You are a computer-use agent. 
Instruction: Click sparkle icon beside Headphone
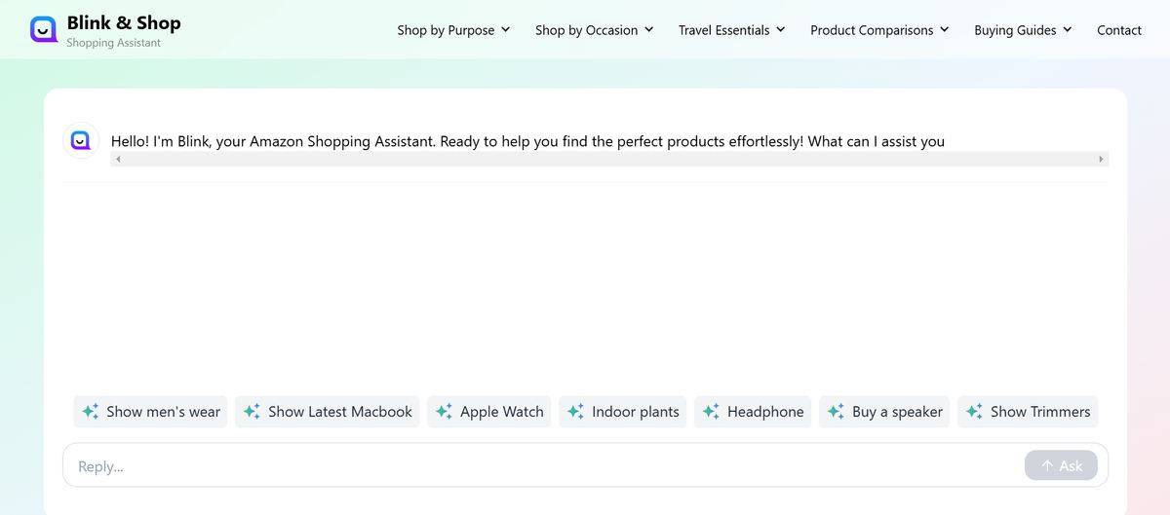click(711, 412)
